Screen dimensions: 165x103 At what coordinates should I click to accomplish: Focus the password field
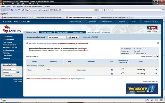click(9, 72)
